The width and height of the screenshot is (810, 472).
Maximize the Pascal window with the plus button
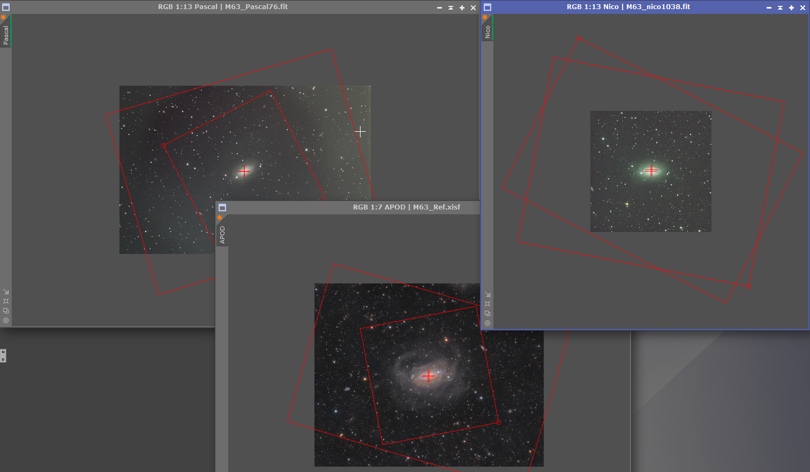tap(462, 8)
